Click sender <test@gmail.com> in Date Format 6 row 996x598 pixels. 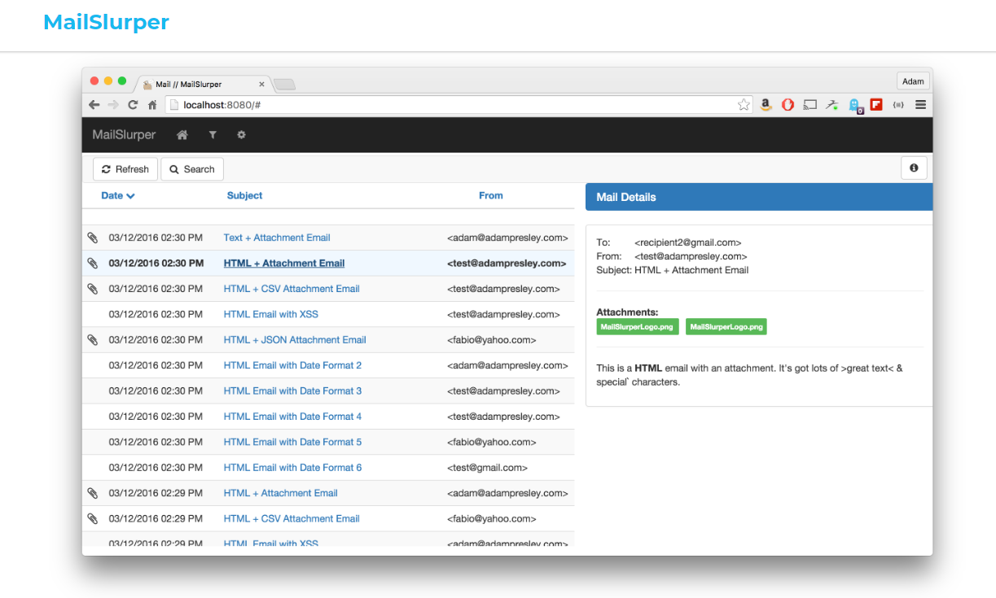pyautogui.click(x=487, y=468)
